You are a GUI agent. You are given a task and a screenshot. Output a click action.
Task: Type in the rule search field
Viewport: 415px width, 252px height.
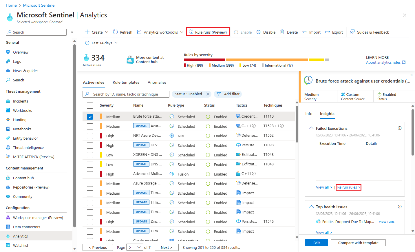[x=126, y=94]
